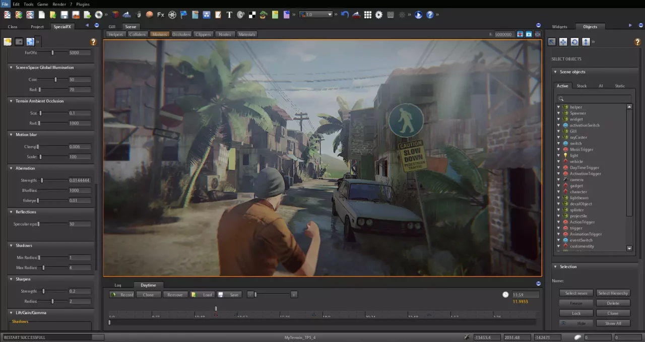This screenshot has width=645, height=342.
Task: Toggle the Helpers display filter
Action: tap(116, 34)
